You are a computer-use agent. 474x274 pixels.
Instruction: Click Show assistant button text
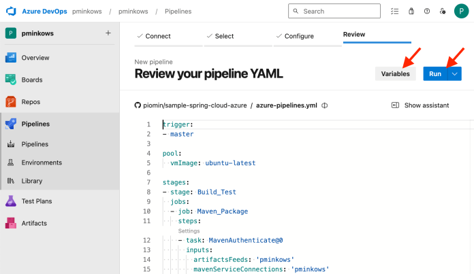pos(426,105)
